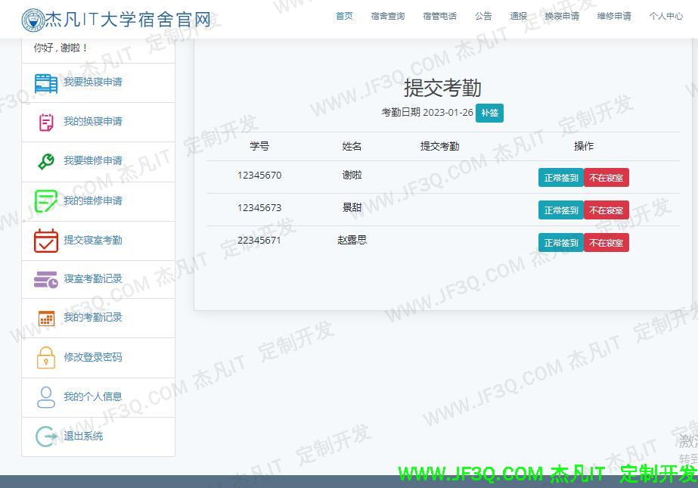Click the green wrench icon for 我要维修申请
The image size is (698, 488).
46,161
